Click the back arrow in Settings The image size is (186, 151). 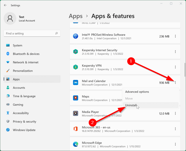5,5
